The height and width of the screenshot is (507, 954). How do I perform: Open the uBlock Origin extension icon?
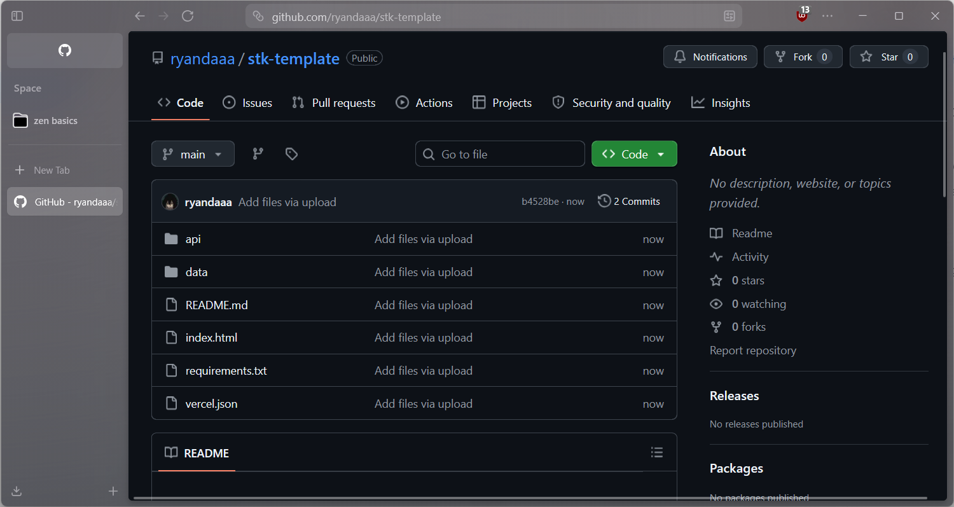(x=803, y=15)
